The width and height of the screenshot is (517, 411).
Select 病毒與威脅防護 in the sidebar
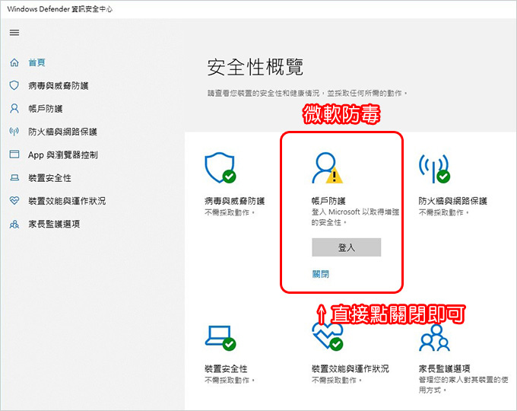[59, 86]
